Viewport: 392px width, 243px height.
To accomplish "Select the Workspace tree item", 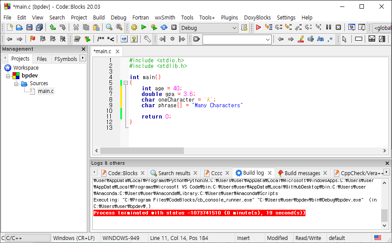I will coord(26,68).
